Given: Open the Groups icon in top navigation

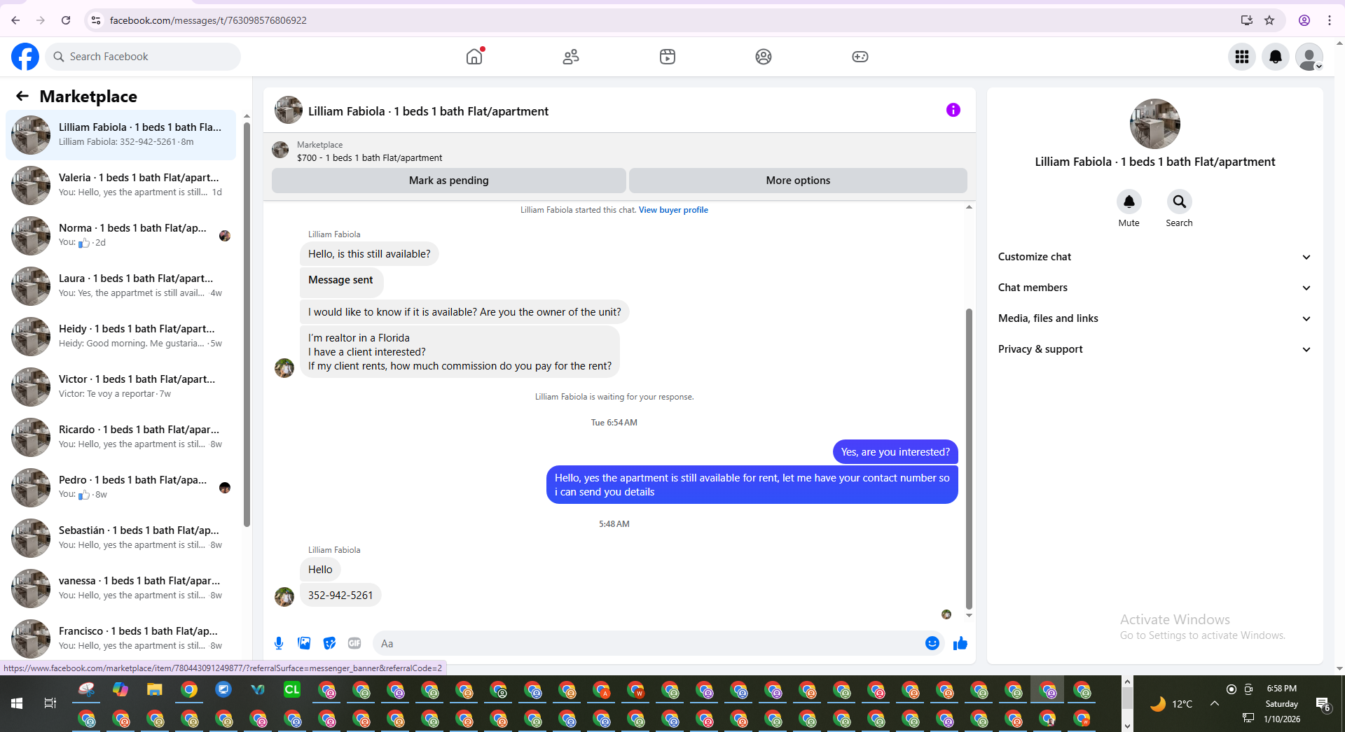Looking at the screenshot, I should tap(764, 57).
